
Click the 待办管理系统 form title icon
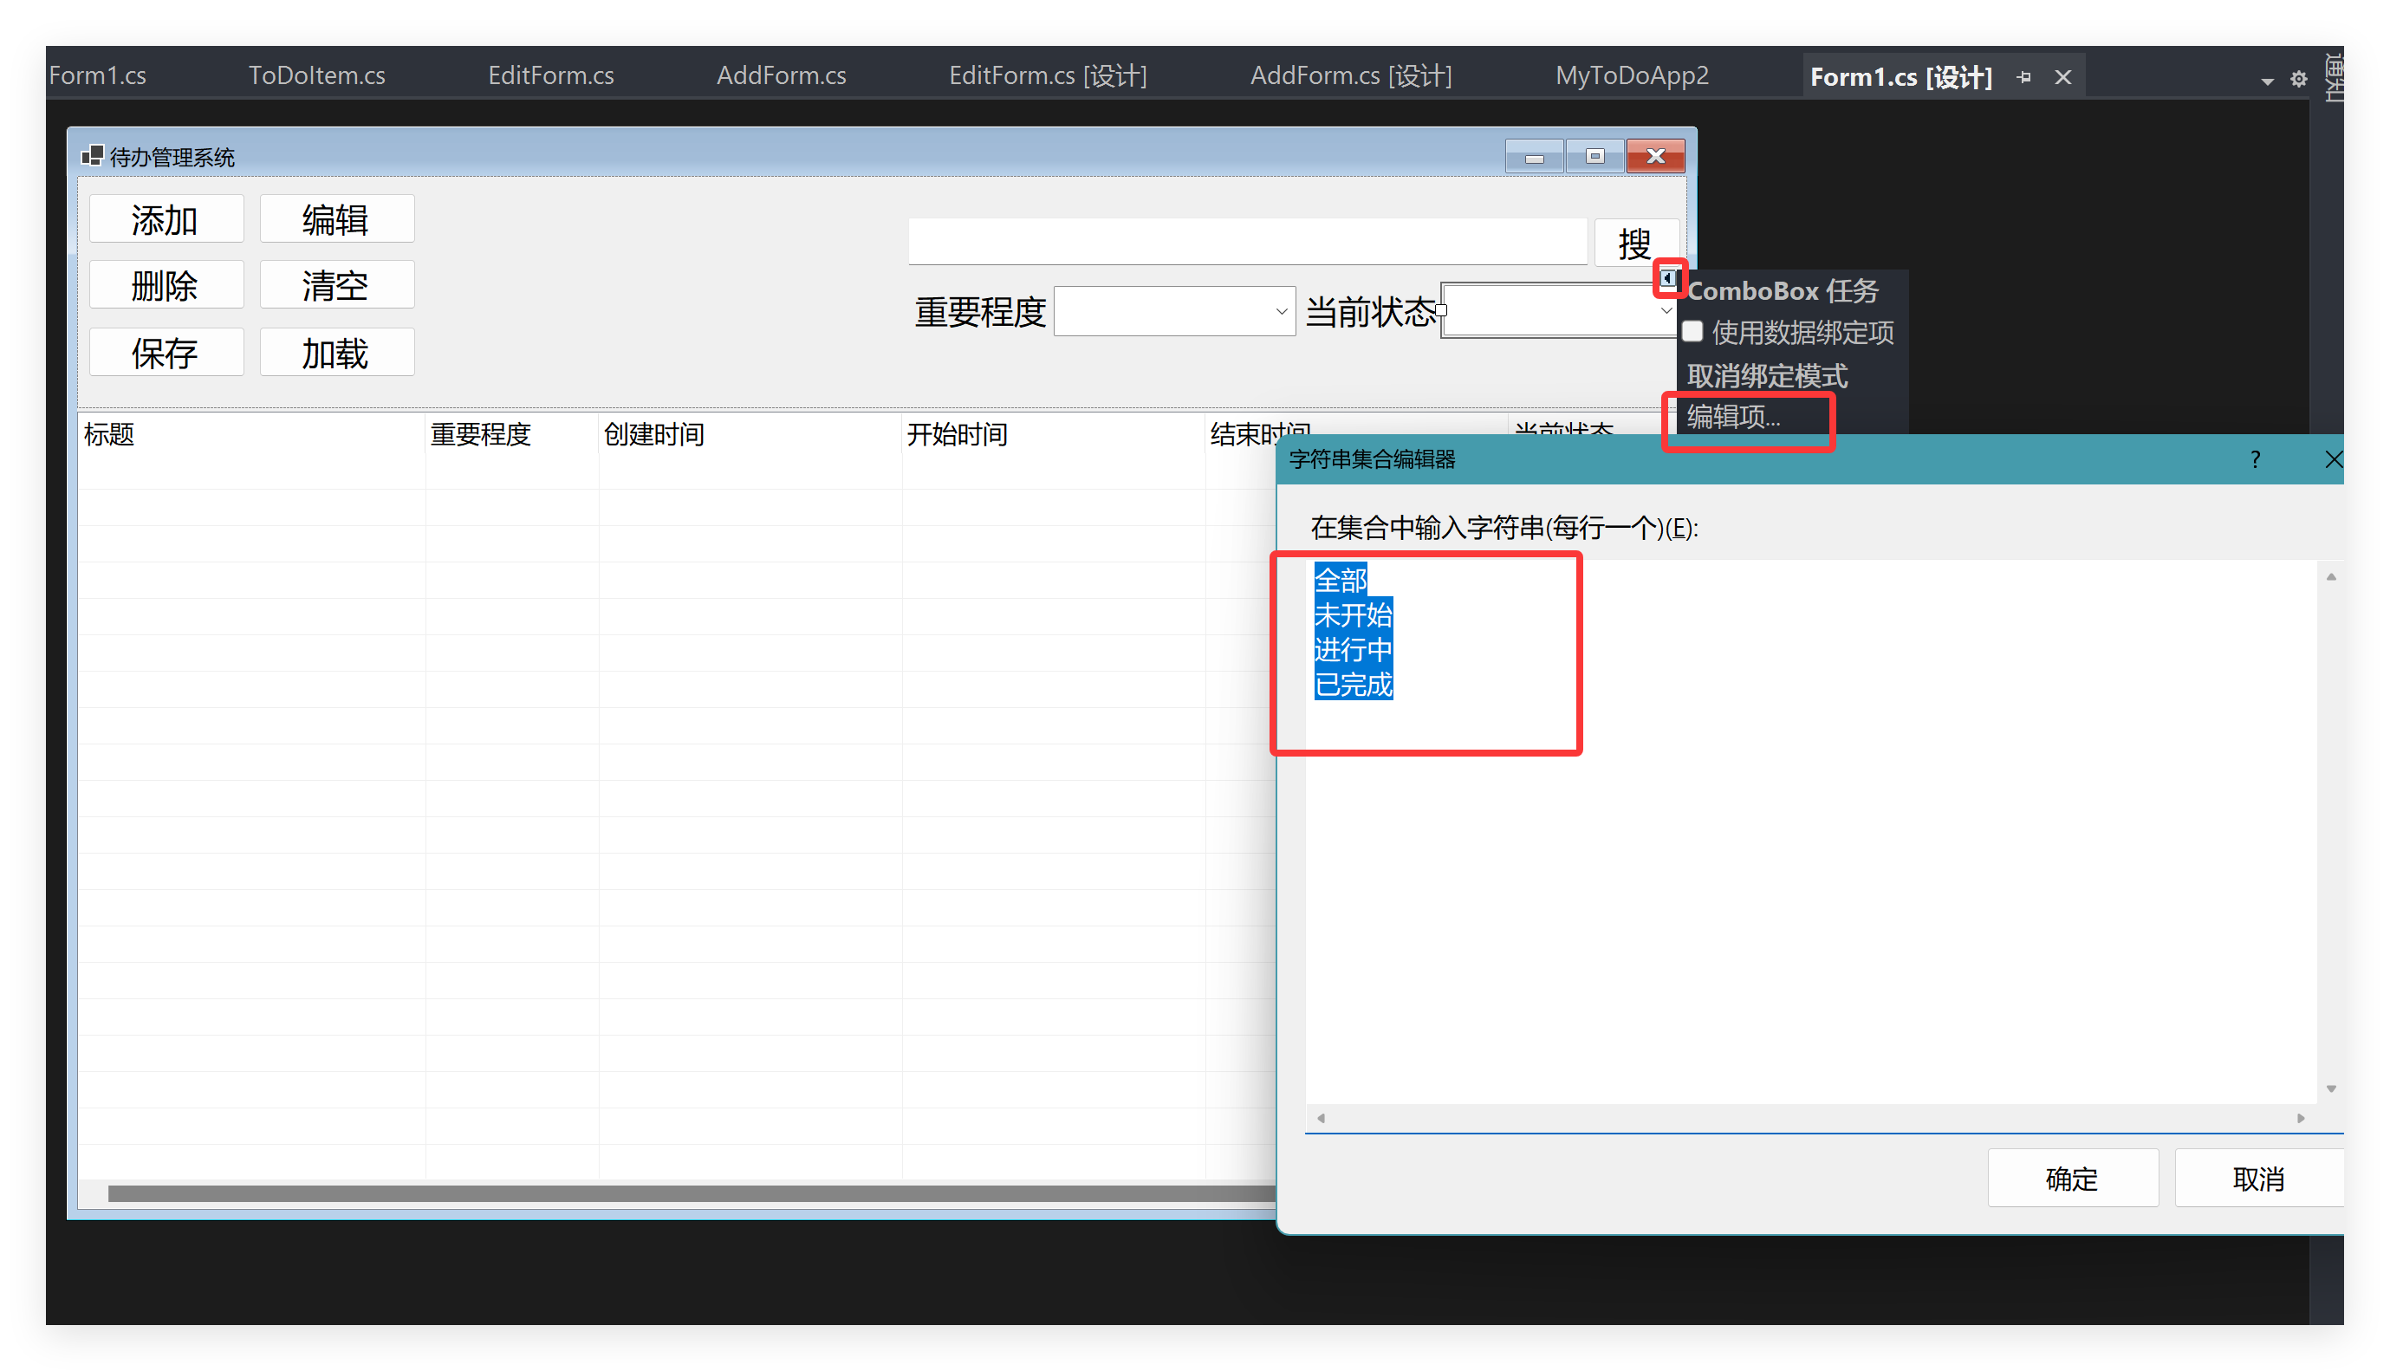pyautogui.click(x=92, y=155)
